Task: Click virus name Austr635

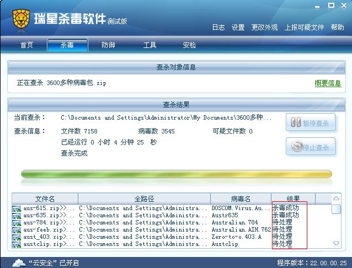Action: click(225, 216)
